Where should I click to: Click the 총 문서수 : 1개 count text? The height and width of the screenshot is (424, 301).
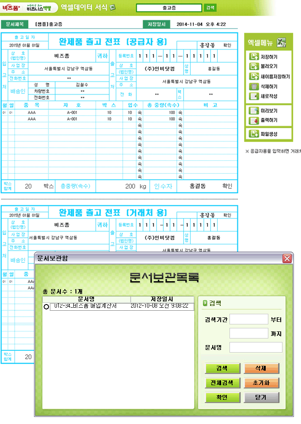point(63,291)
